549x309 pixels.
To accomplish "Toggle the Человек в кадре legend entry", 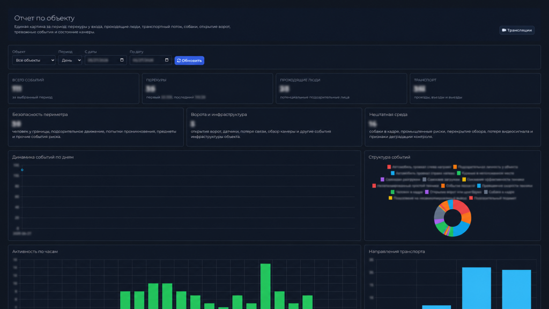I will (407, 192).
